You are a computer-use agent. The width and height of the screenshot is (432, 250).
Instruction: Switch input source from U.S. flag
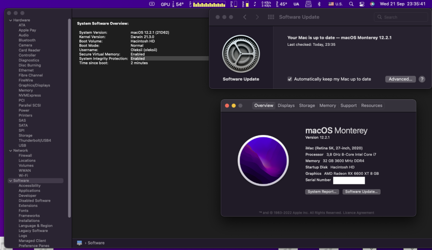335,4
